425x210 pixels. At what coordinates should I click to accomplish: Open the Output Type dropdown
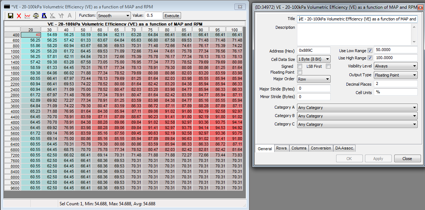[x=395, y=75]
